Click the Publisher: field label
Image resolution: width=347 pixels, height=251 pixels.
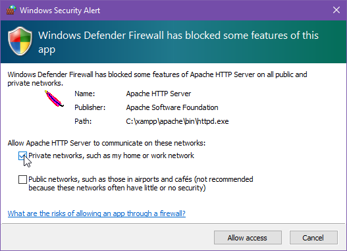tap(90, 107)
